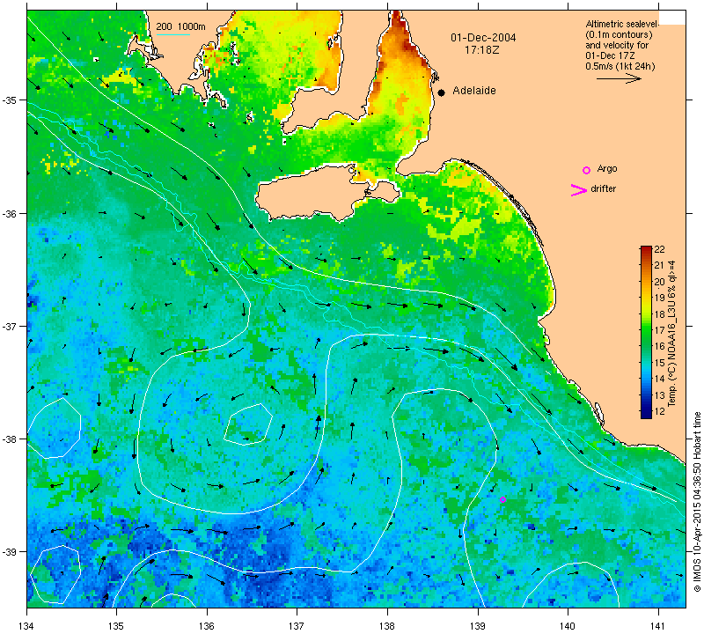Click the '(0.1m contours)' legend line
Viewport: 704px width, 634px height.
(x=620, y=35)
